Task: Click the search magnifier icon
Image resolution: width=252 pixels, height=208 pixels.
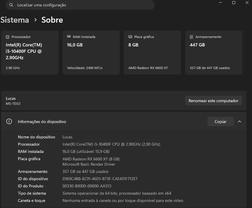Action: pos(11,5)
